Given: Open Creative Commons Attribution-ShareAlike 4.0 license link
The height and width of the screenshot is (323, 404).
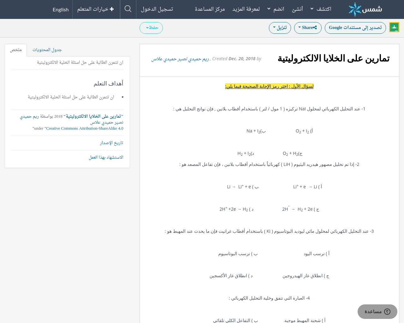Looking at the screenshot, I should [x=85, y=128].
